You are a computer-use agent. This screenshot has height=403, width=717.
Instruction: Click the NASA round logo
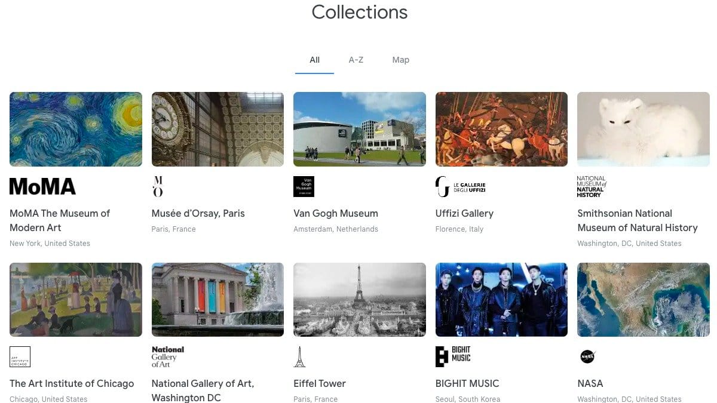pyautogui.click(x=588, y=357)
